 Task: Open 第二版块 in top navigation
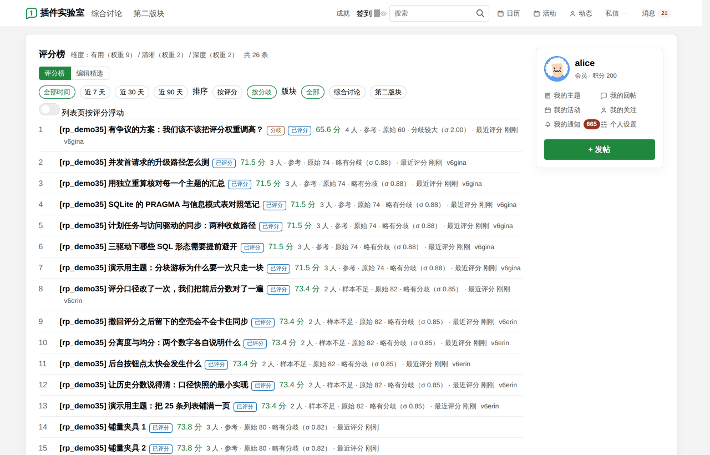tap(149, 13)
